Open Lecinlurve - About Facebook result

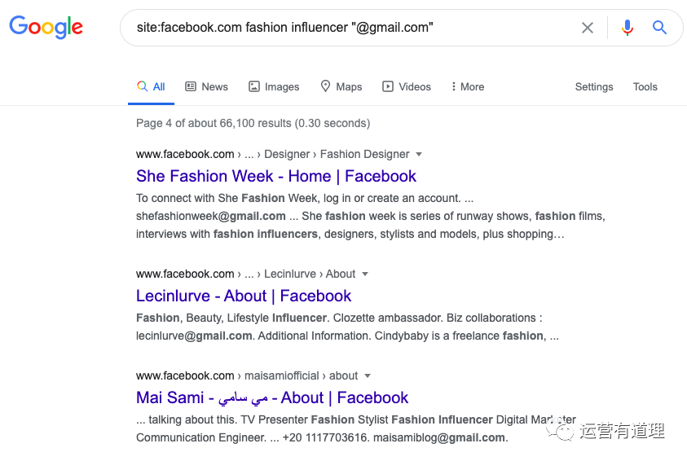(244, 296)
